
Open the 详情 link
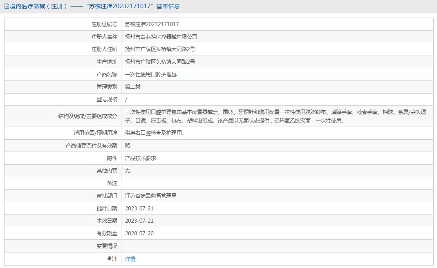130,259
